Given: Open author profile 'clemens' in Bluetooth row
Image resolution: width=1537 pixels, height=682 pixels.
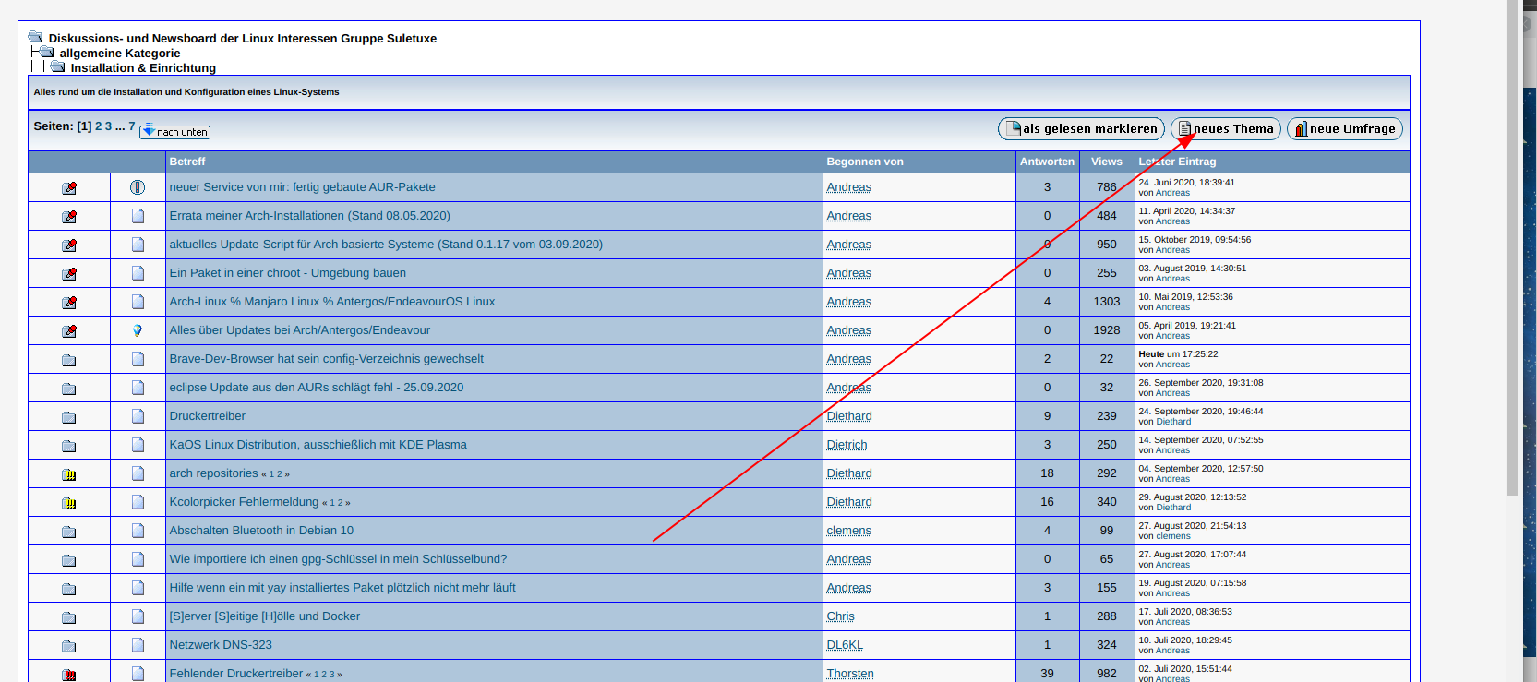Looking at the screenshot, I should (849, 531).
